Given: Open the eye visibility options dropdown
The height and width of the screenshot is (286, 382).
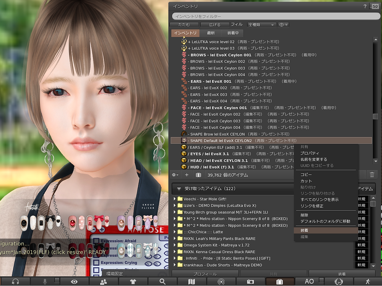Looking at the screenshot, I should click(x=283, y=25).
